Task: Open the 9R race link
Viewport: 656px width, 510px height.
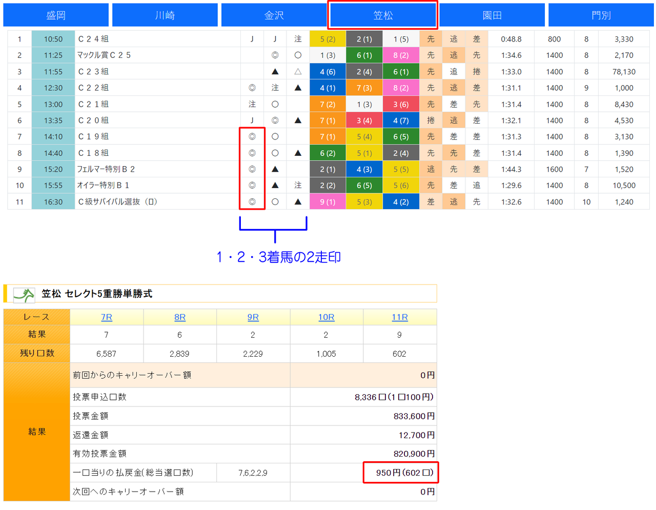Action: pyautogui.click(x=253, y=317)
